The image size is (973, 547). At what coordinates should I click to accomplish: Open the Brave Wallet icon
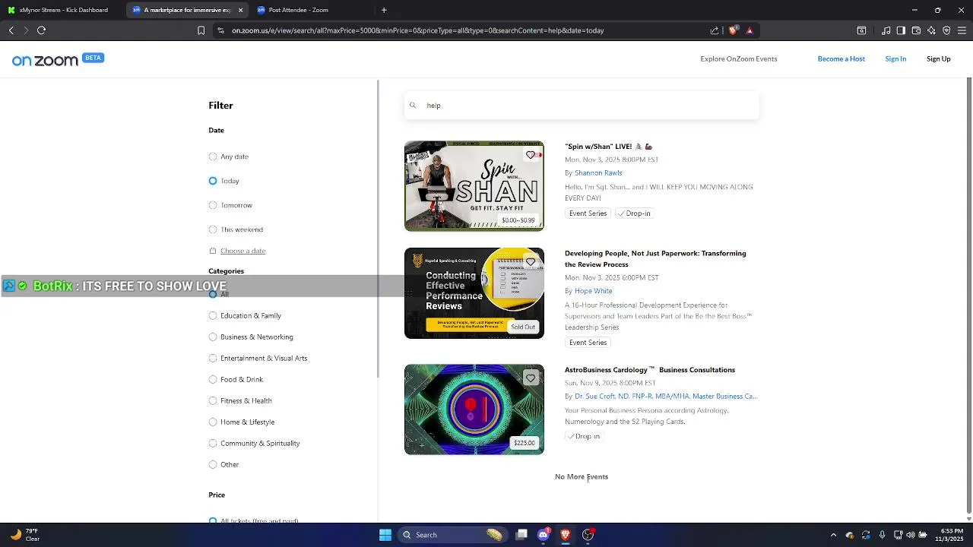pos(916,30)
